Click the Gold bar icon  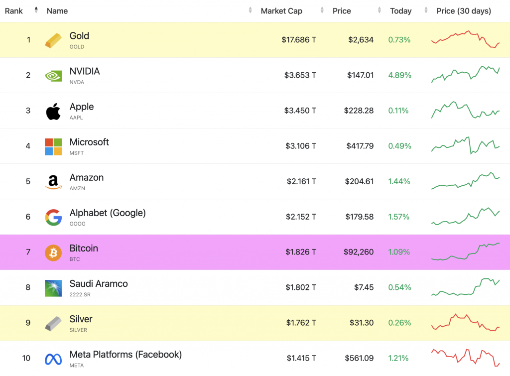pos(54,39)
